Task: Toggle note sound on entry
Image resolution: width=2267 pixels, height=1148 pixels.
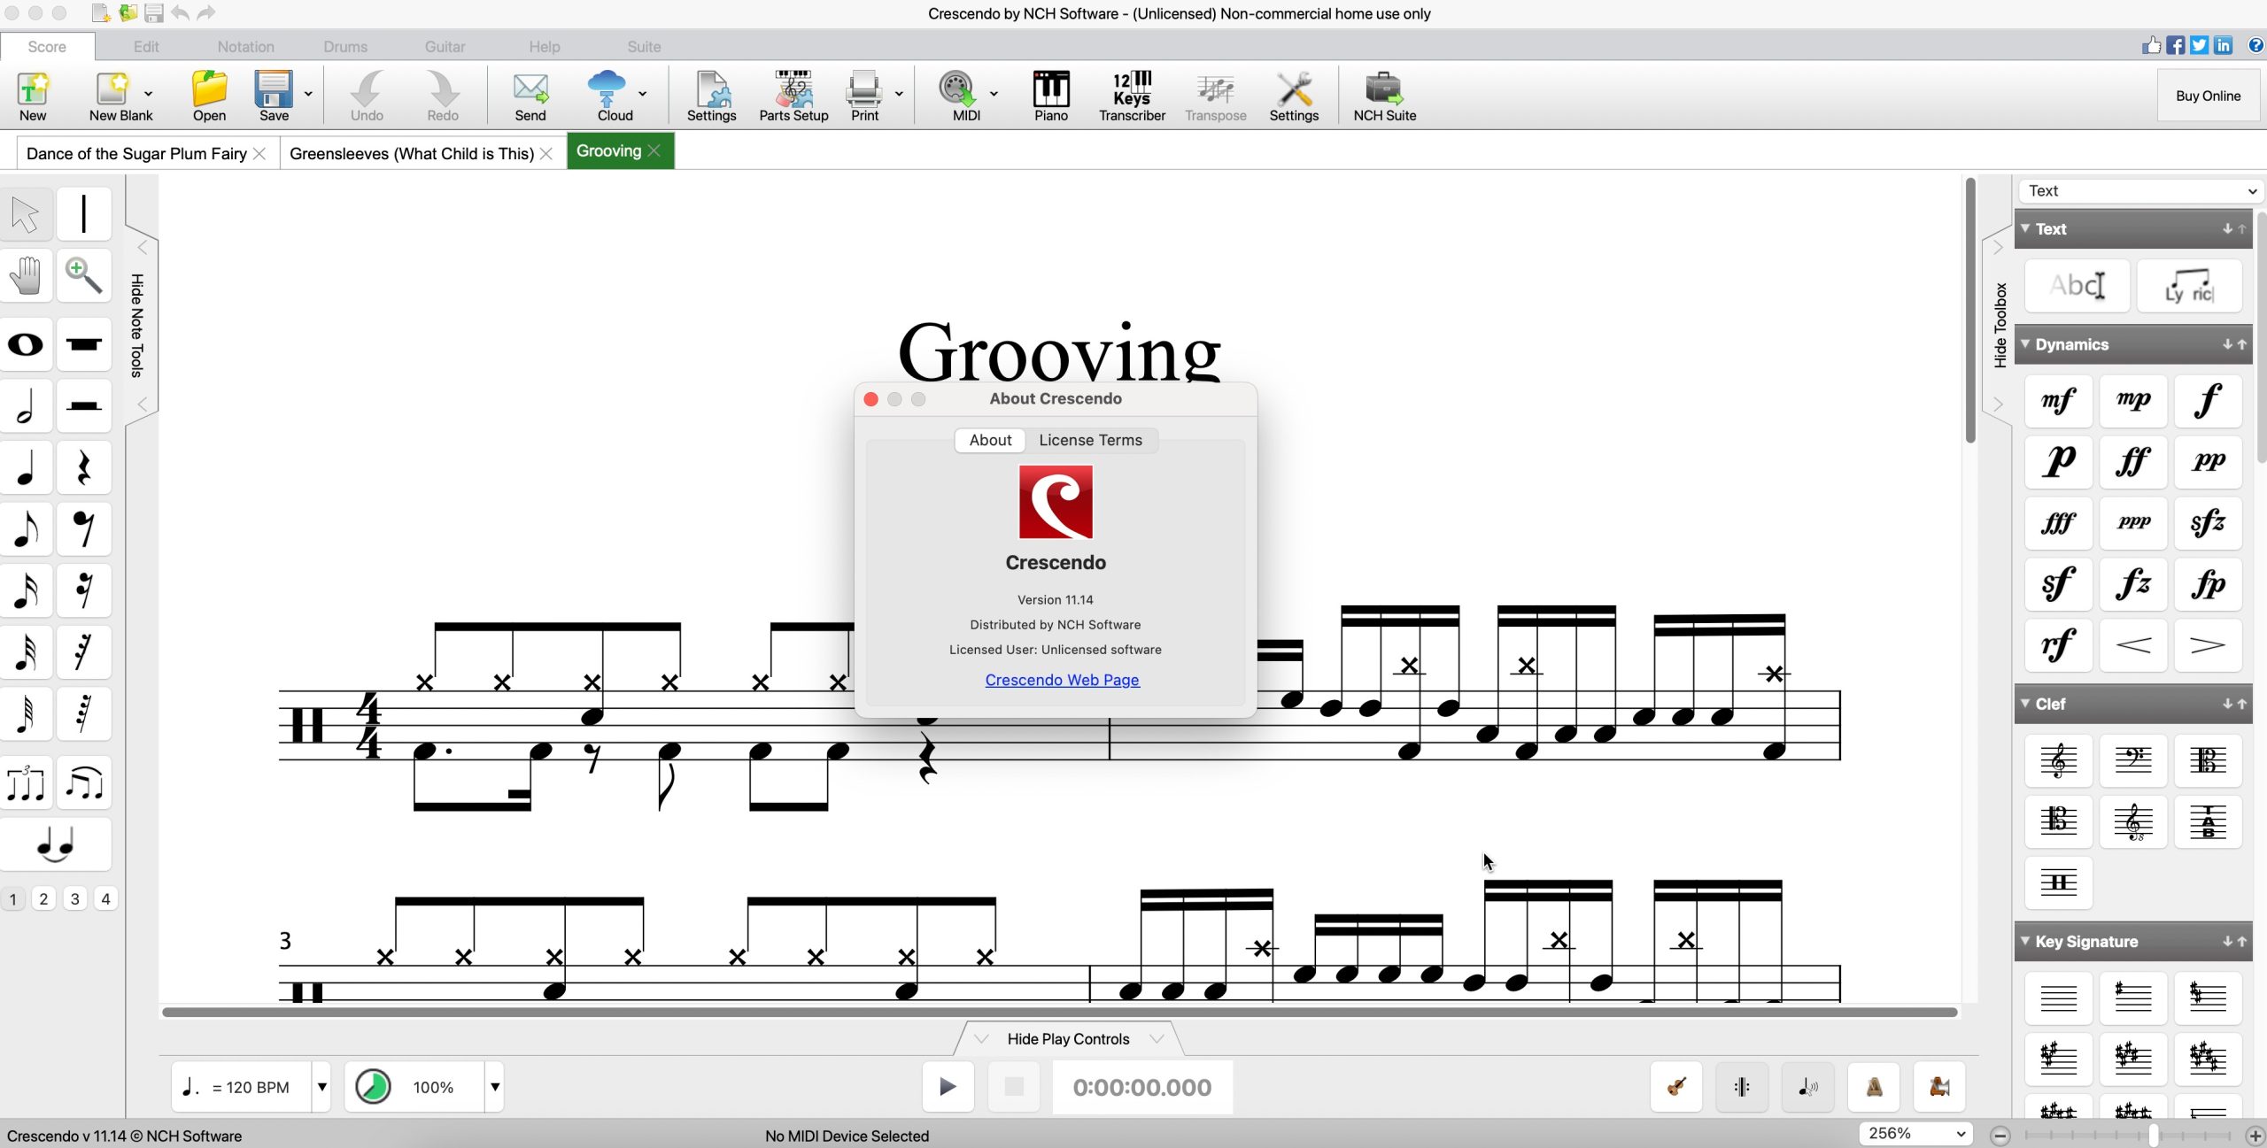Action: (x=1808, y=1087)
